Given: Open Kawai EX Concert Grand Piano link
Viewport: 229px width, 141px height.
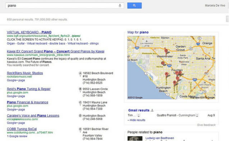Looking at the screenshot, I should [55, 51].
